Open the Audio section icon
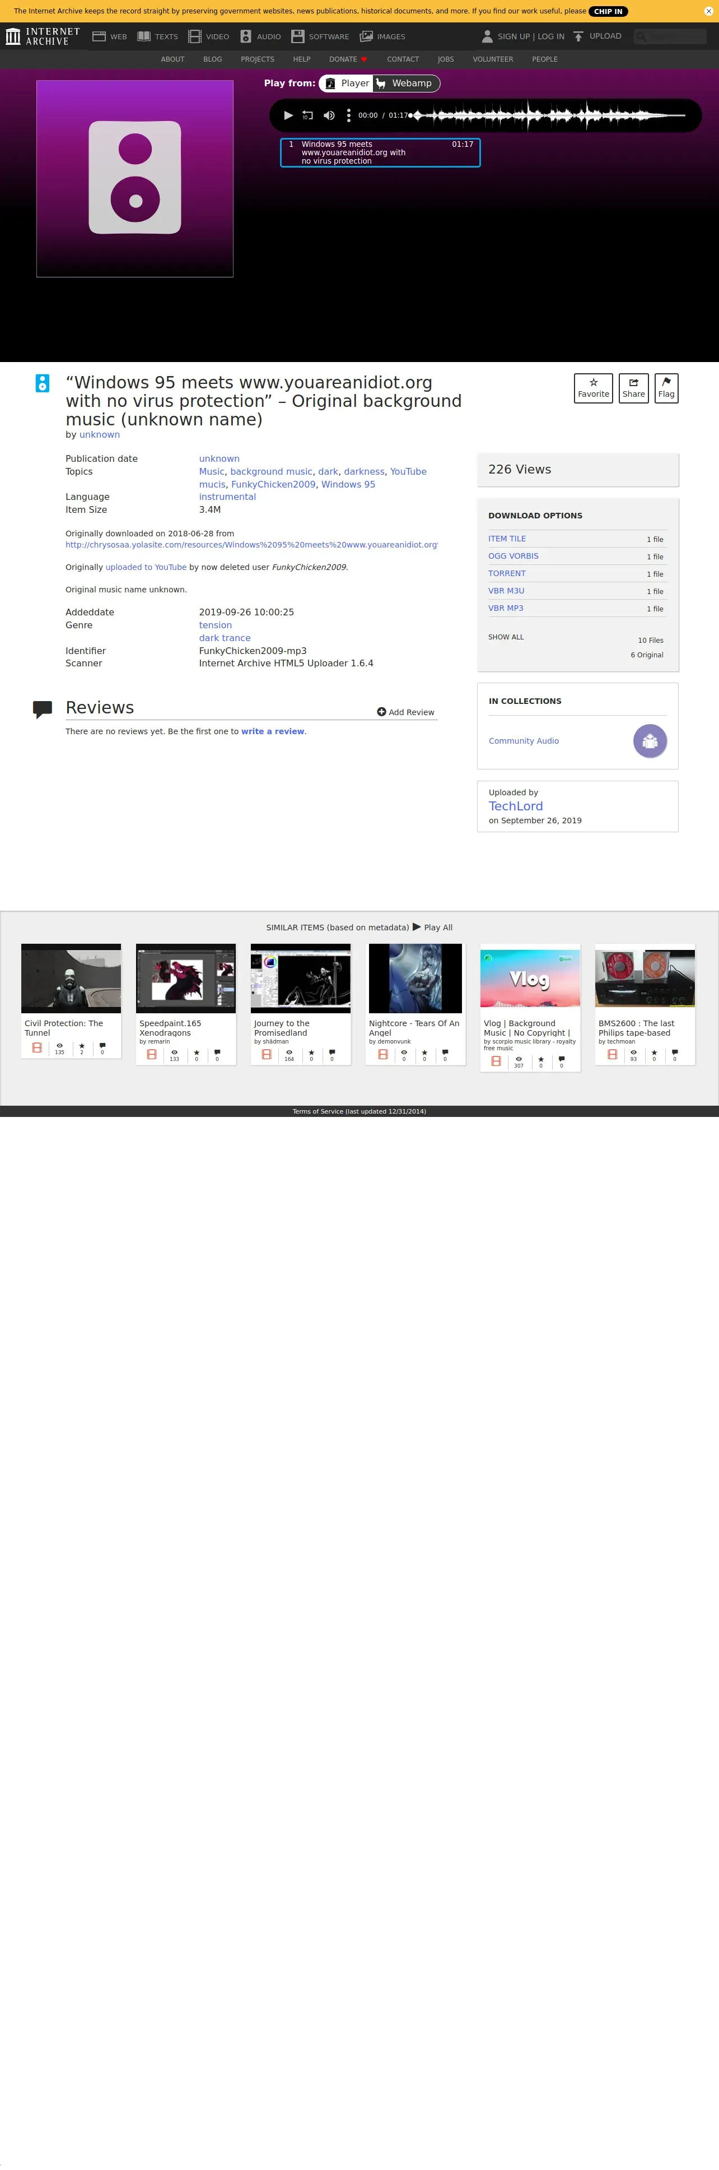 (x=246, y=36)
